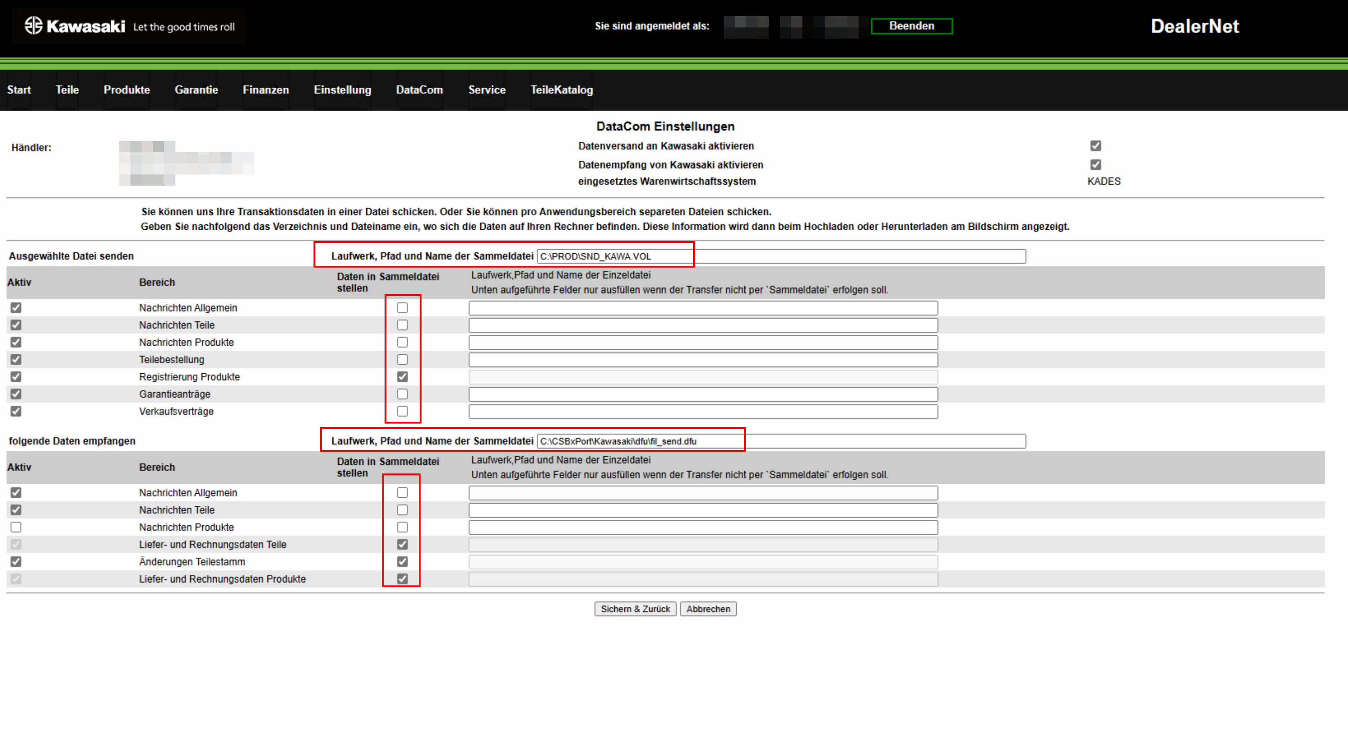Uncheck Aktiv for Änderungen Teilestamm
Image resolution: width=1348 pixels, height=732 pixels.
click(16, 562)
